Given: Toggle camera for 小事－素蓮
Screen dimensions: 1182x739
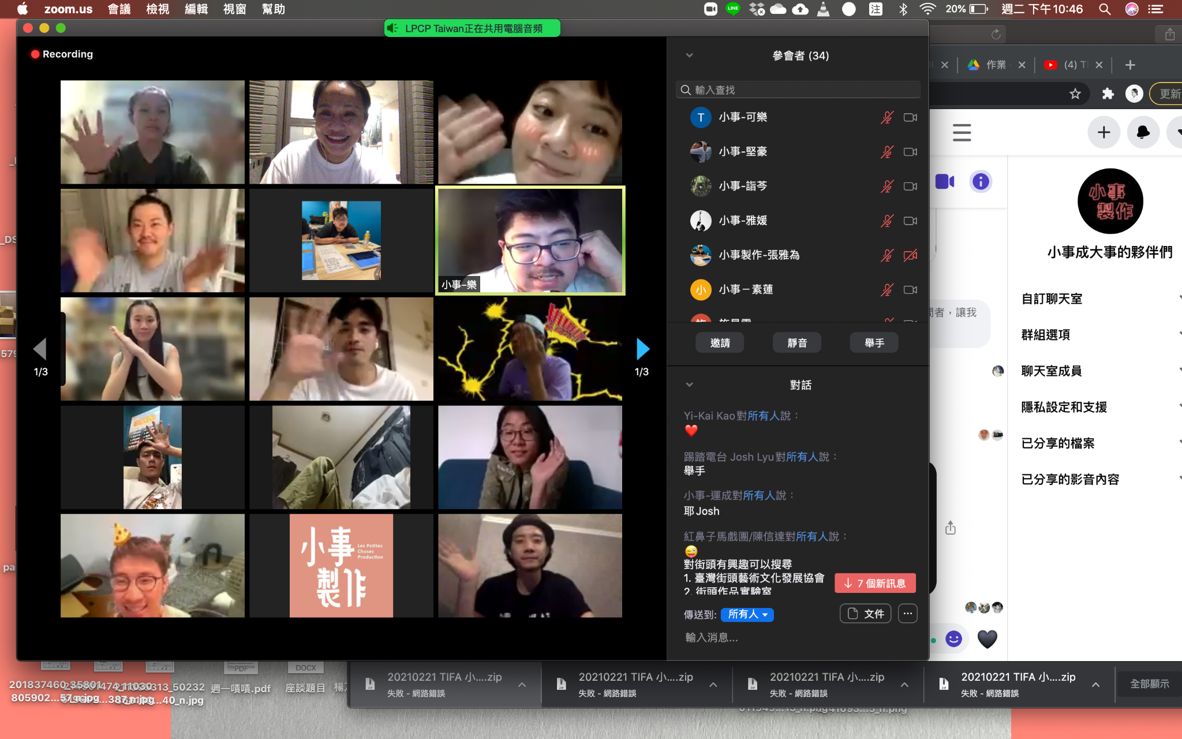Looking at the screenshot, I should click(910, 290).
